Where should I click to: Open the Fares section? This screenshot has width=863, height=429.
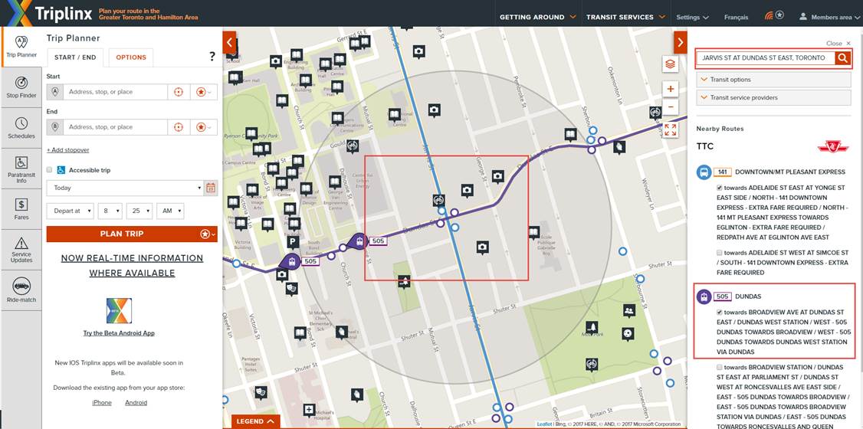click(x=21, y=210)
